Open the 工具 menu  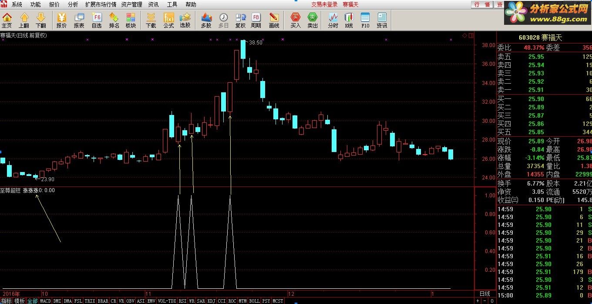pos(172,4)
